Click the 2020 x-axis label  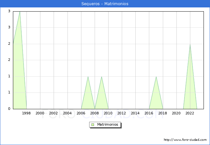[176, 113]
